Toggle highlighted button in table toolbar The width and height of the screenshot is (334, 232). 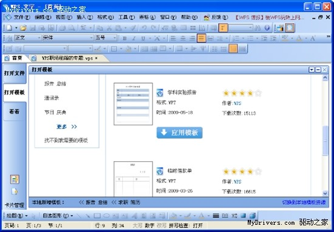233,48
